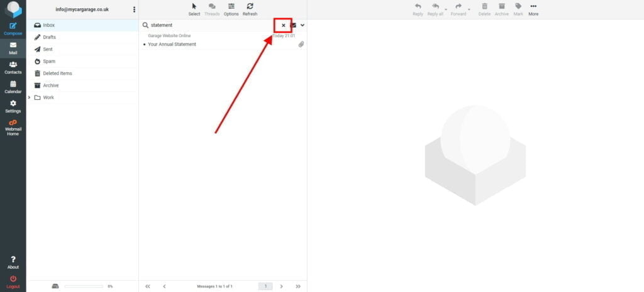Open the Inbox folder

pos(82,25)
